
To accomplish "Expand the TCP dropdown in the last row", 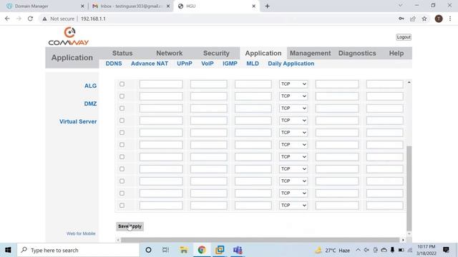I will 293,206.
